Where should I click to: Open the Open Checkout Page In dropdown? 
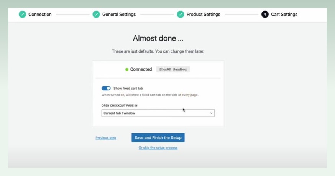(158, 113)
